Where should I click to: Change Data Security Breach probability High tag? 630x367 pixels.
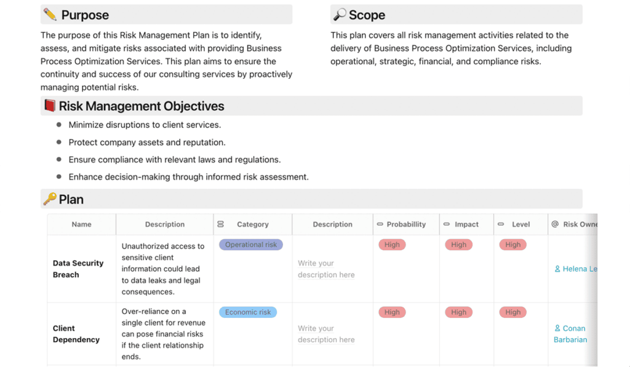coord(392,245)
